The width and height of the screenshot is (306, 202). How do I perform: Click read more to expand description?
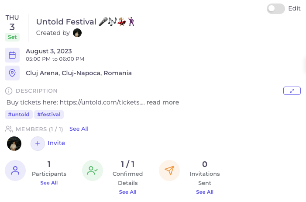tap(163, 102)
